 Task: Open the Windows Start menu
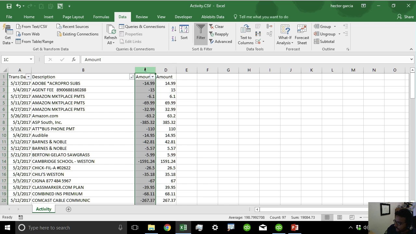[7, 227]
